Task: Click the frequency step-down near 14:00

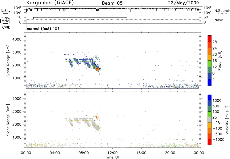Action: point(127,18)
